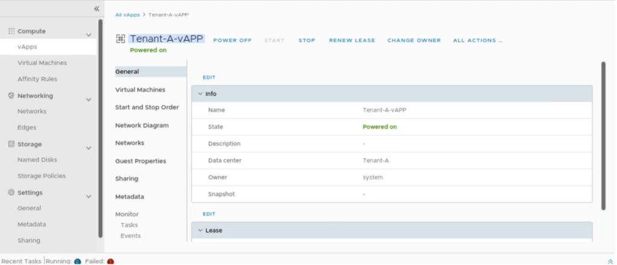Open the All Actions dropdown menu
This screenshot has height=265, width=617.
[477, 40]
